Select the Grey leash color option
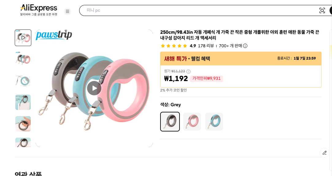Screen dimensions: 332x176 (x=170, y=122)
